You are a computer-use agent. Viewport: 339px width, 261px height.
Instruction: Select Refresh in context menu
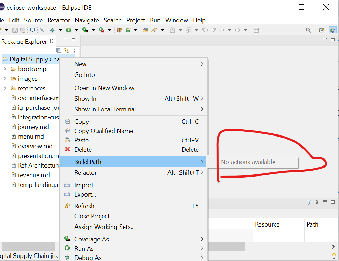134,206
